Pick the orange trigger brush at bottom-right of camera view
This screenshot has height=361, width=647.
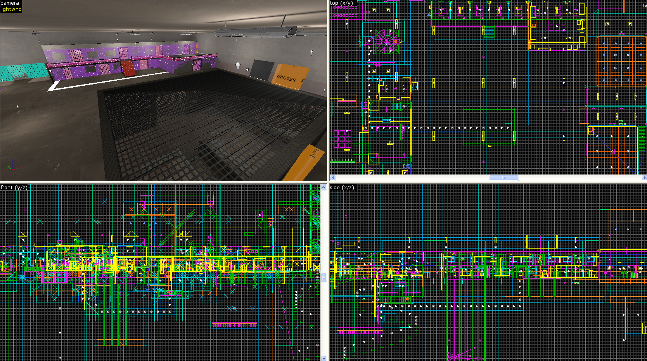pos(309,164)
